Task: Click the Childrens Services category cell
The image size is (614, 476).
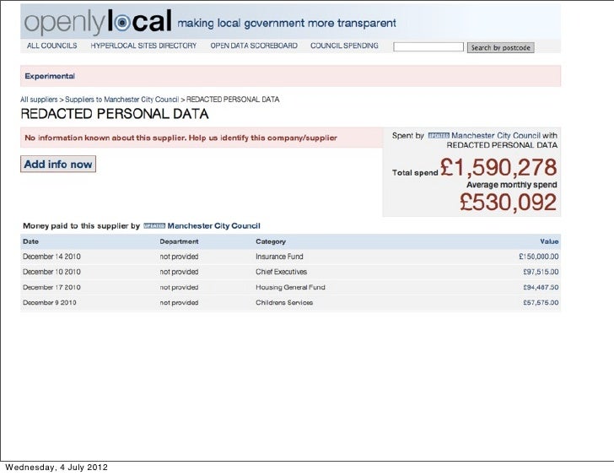Action: (x=284, y=303)
